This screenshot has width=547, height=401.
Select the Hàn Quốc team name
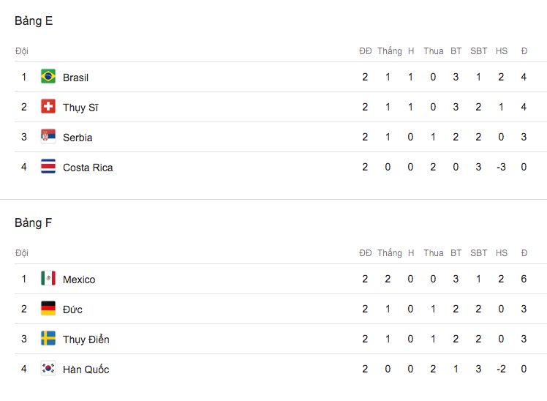click(x=86, y=370)
